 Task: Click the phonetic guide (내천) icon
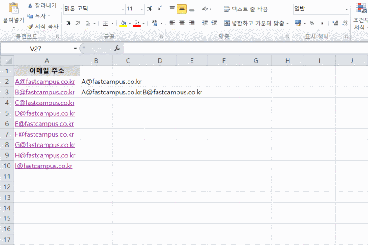[x=154, y=23]
